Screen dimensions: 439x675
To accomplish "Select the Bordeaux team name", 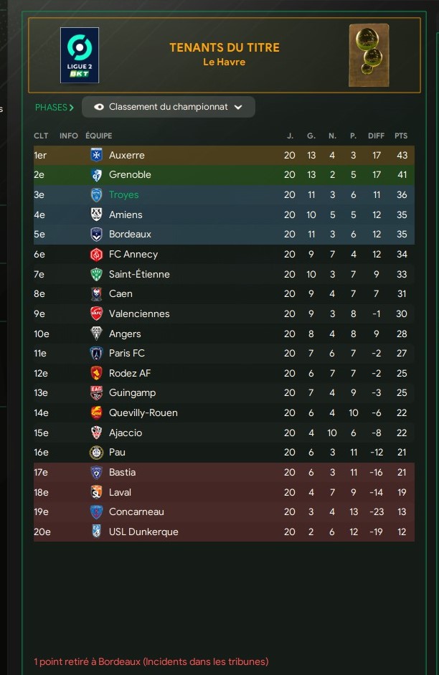I will [130, 234].
